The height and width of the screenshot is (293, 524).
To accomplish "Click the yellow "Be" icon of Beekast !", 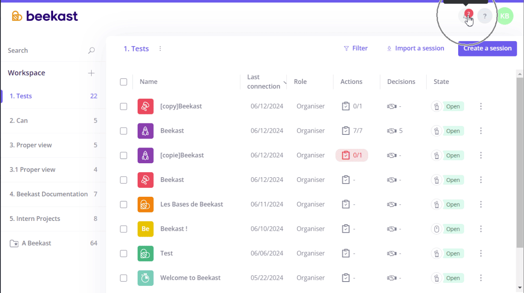I will click(145, 229).
